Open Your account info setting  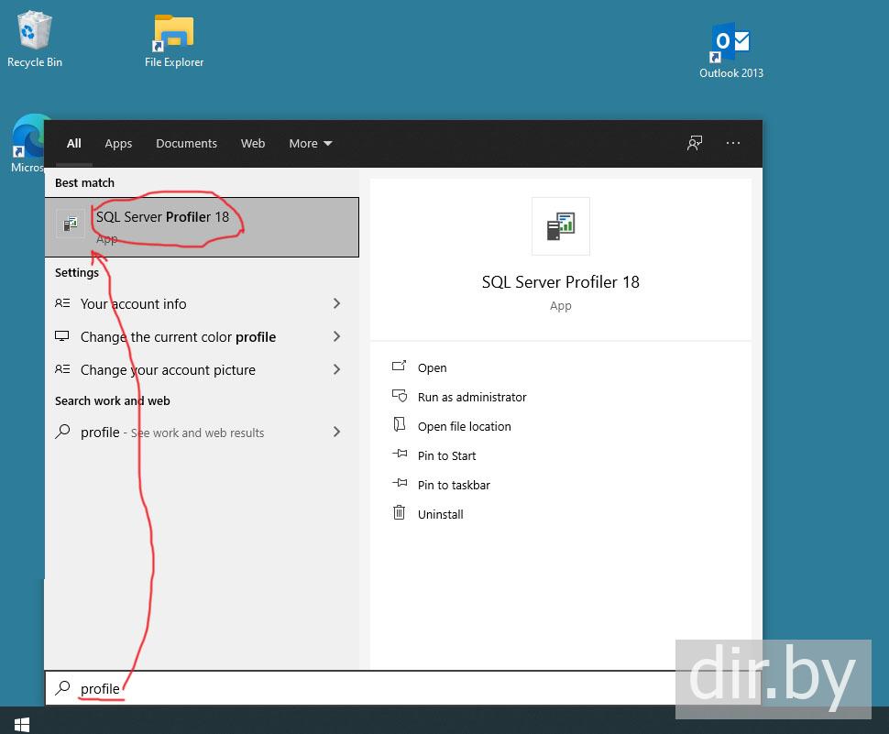202,304
